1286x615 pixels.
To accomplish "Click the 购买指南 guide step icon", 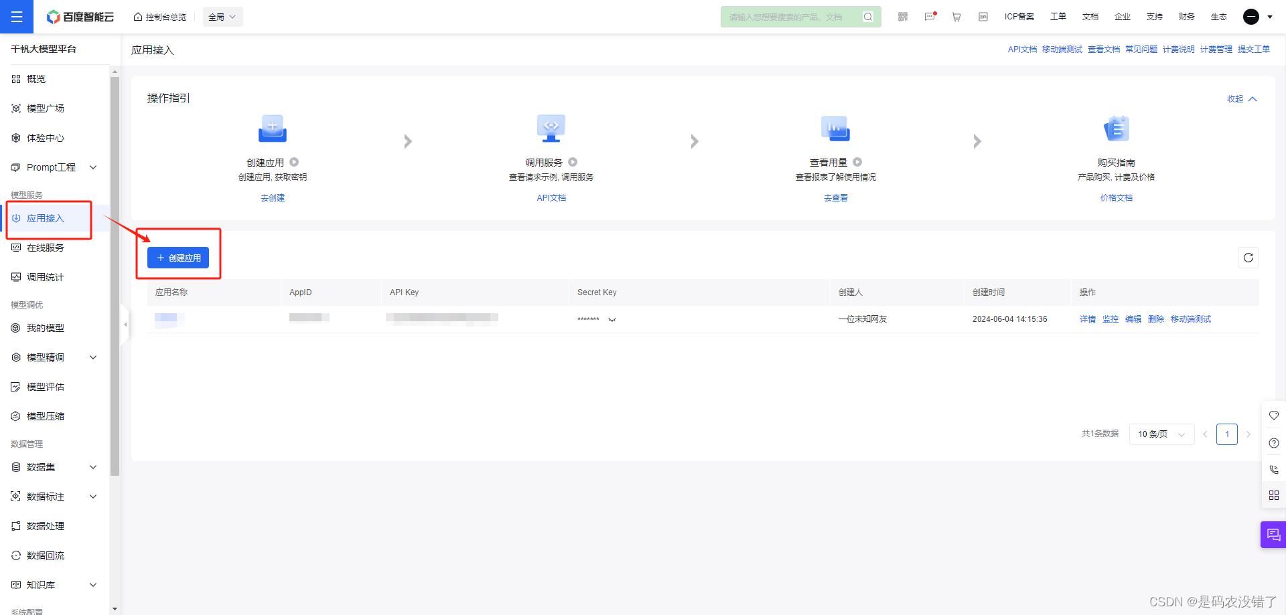I will 1117,128.
